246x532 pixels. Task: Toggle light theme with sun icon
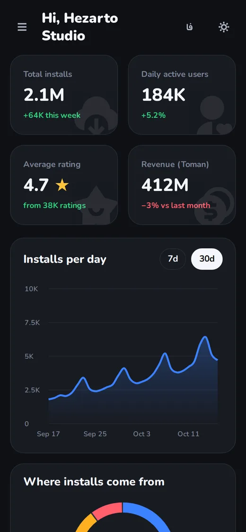[224, 27]
